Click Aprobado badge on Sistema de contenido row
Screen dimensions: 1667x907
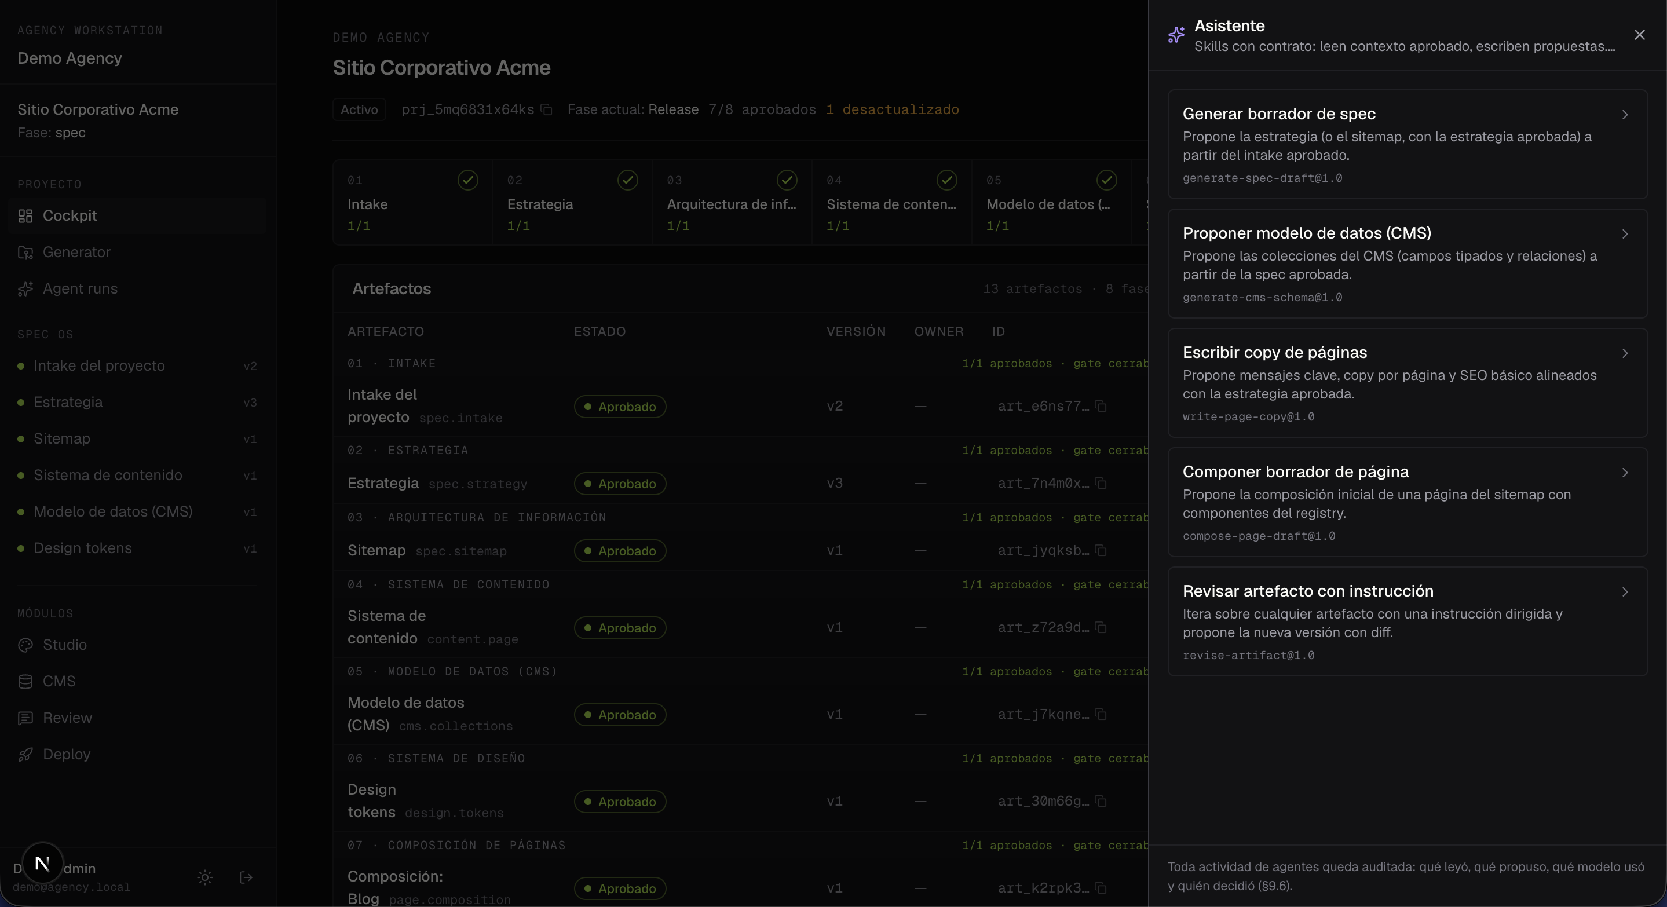[x=620, y=627]
